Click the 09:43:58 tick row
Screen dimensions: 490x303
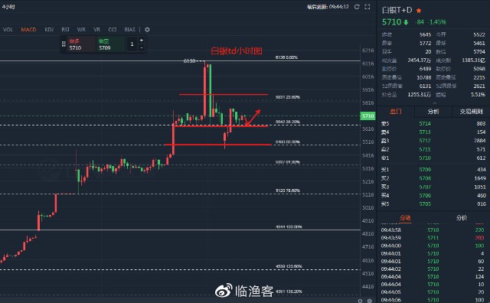(x=433, y=230)
